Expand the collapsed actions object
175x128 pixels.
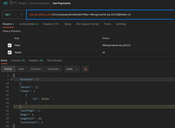point(11,80)
